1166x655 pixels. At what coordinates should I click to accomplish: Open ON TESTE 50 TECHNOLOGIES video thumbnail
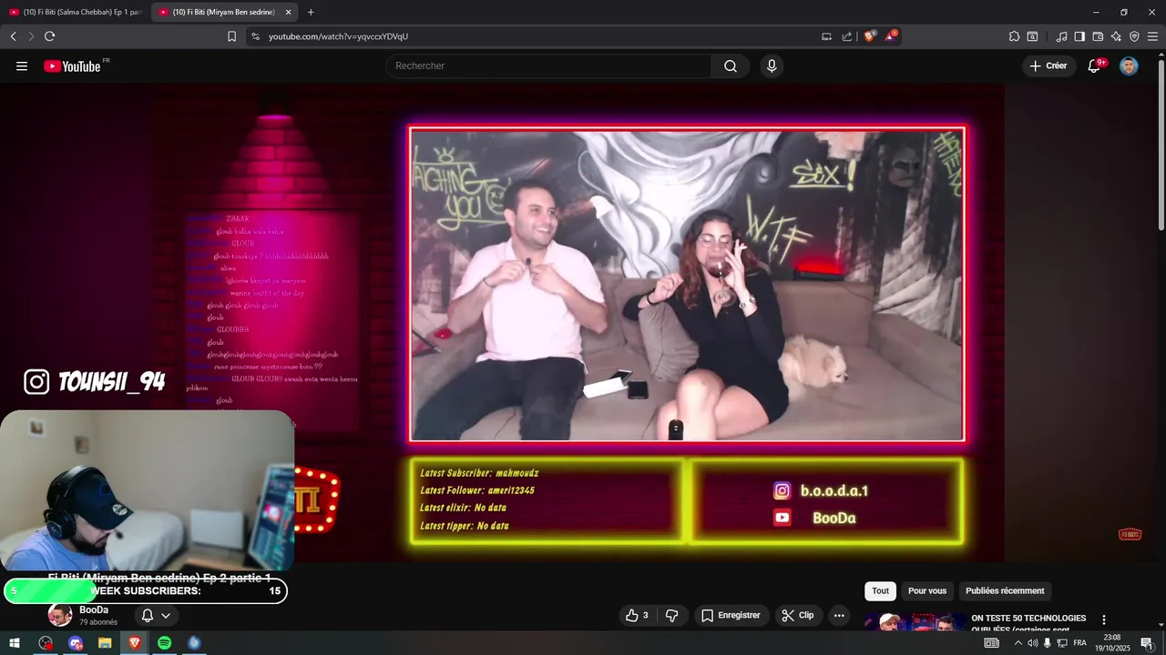[x=914, y=623]
